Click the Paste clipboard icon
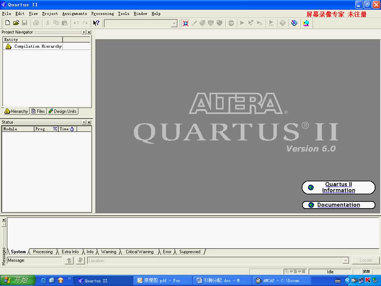This screenshot has height=286, width=381. 65,23
